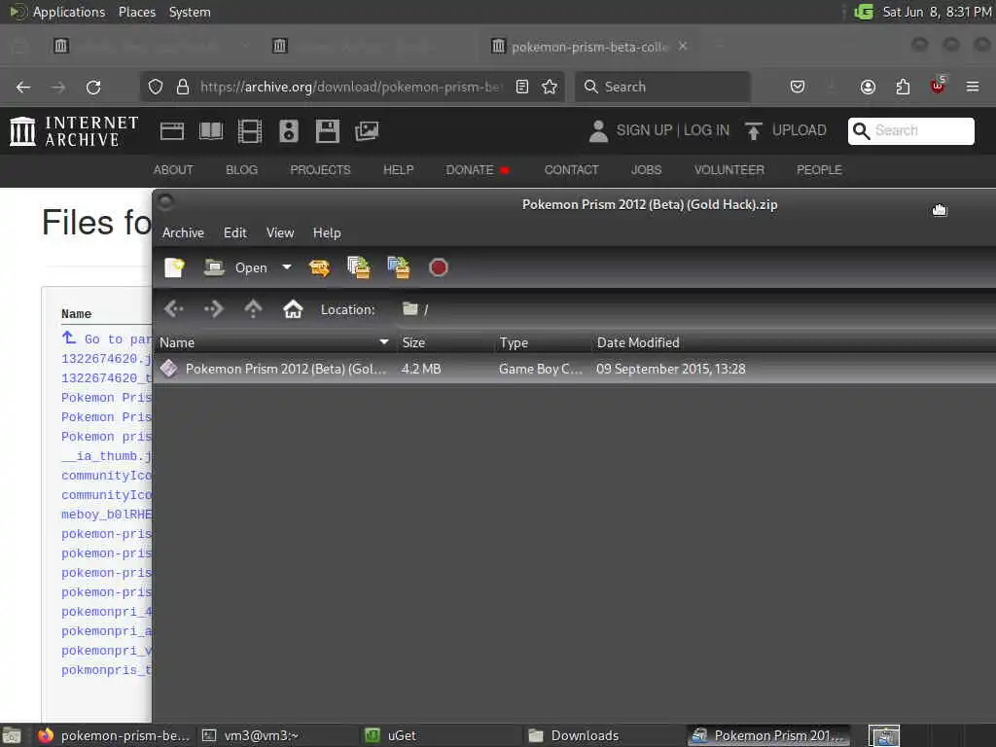The height and width of the screenshot is (747, 996).
Task: Switch to vm3@vm3 terminal in taskbar
Action: tap(276, 735)
